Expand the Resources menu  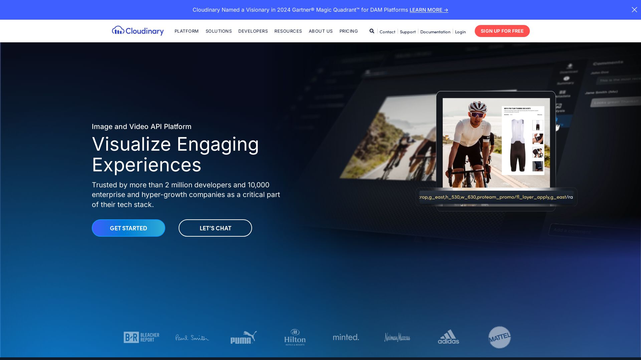pos(288,31)
